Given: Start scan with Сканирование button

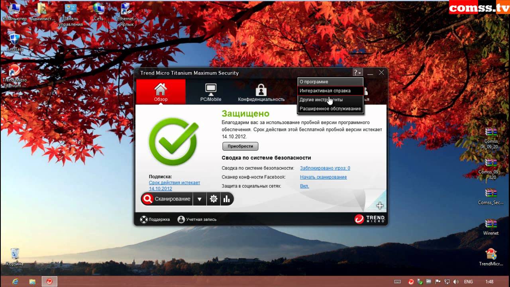Looking at the screenshot, I should coord(167,199).
